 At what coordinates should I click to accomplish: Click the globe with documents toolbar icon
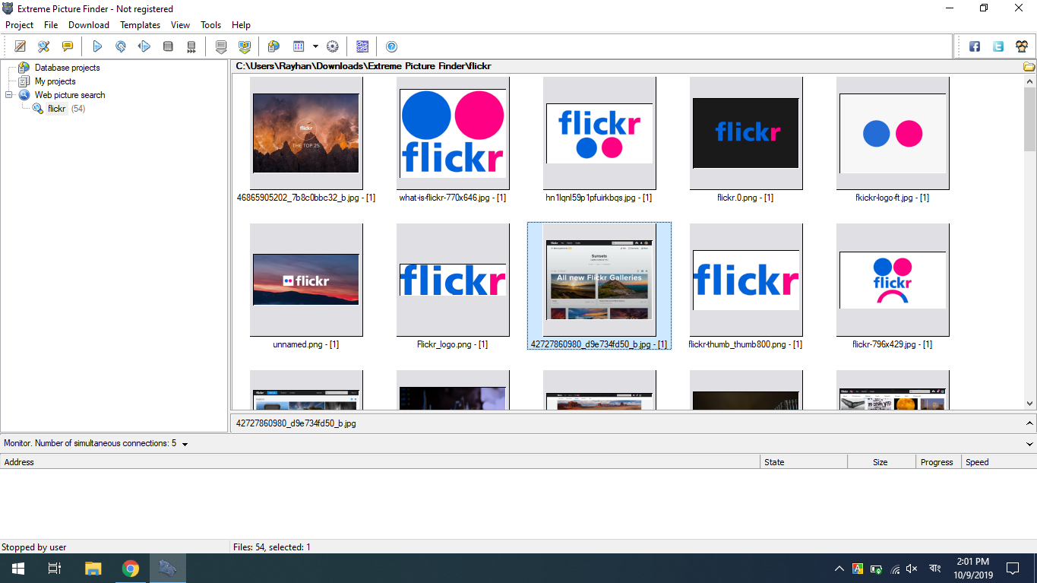[273, 46]
